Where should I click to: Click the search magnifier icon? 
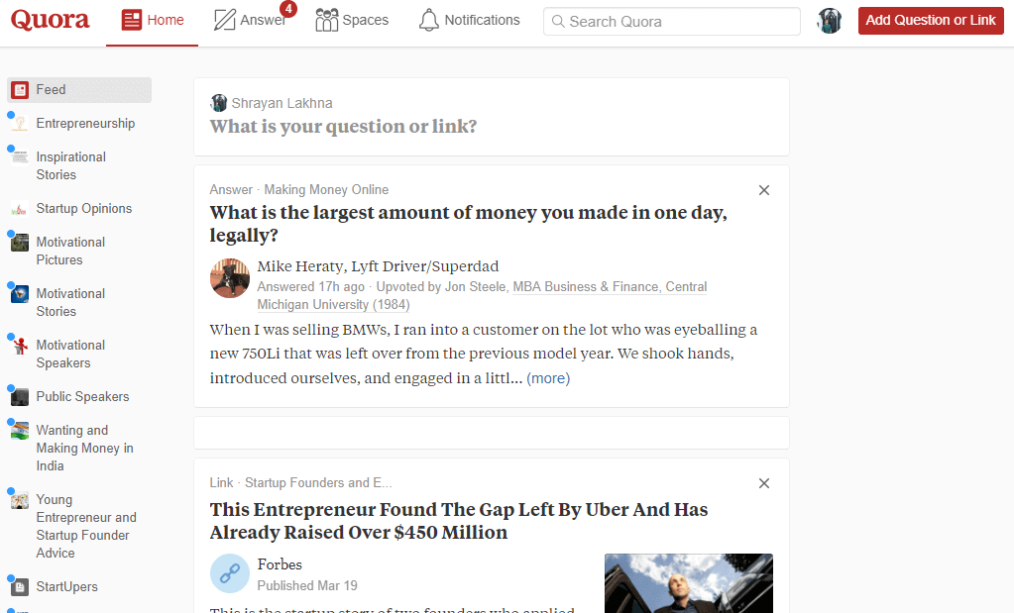click(557, 21)
